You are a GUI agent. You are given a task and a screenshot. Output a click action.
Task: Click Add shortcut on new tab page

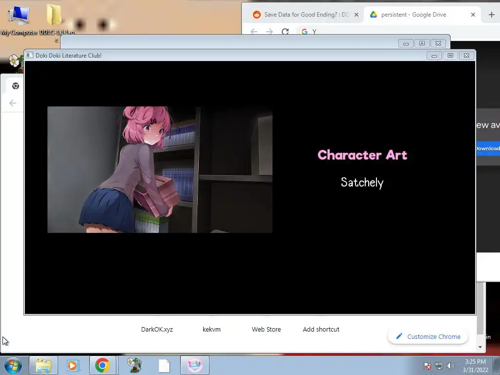[x=321, y=330]
